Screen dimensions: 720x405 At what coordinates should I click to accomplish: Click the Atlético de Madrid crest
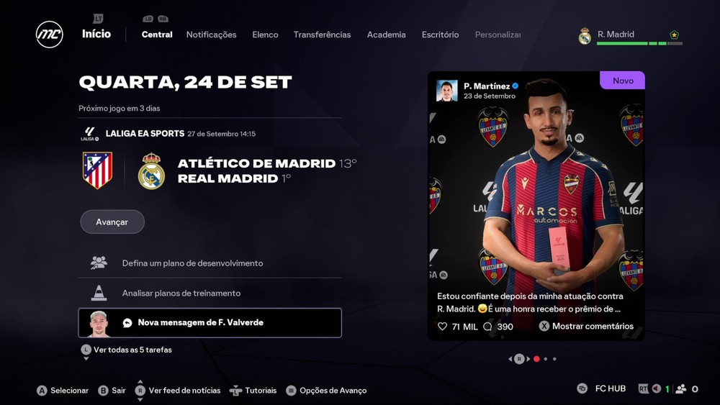97,170
